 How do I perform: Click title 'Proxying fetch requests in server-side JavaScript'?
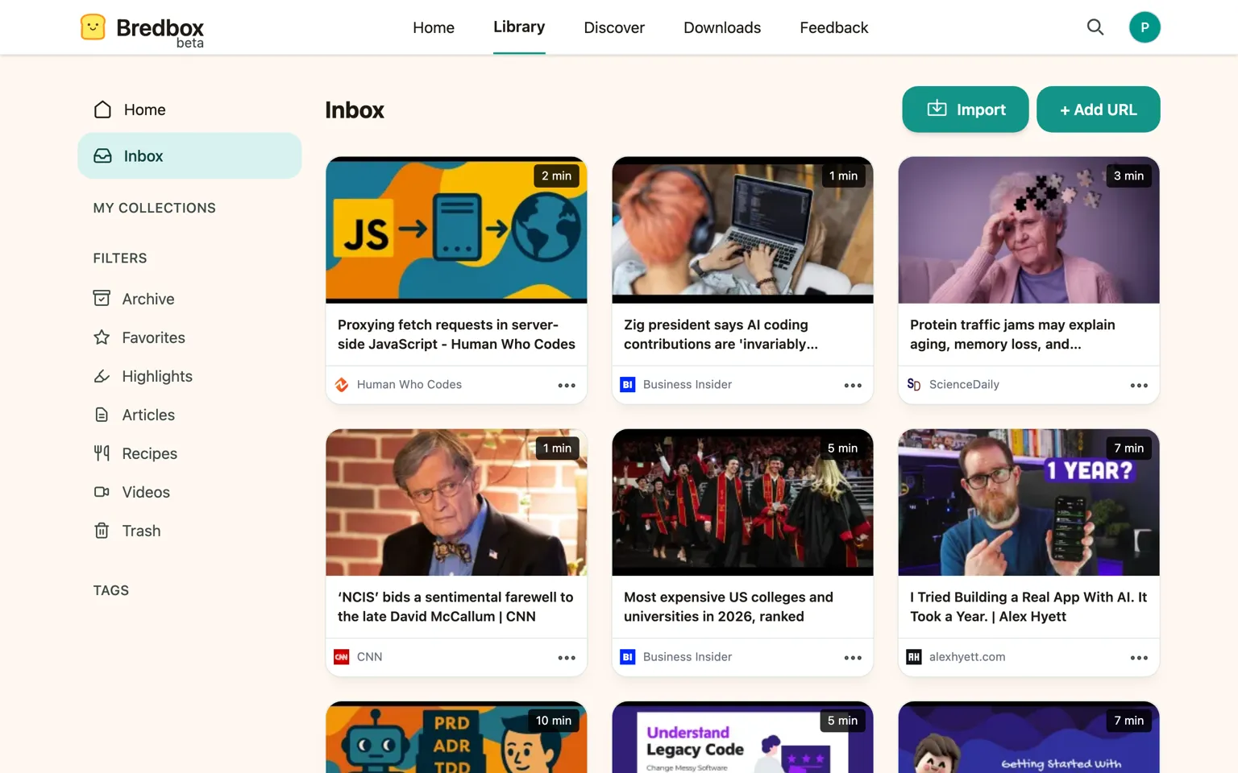point(456,334)
